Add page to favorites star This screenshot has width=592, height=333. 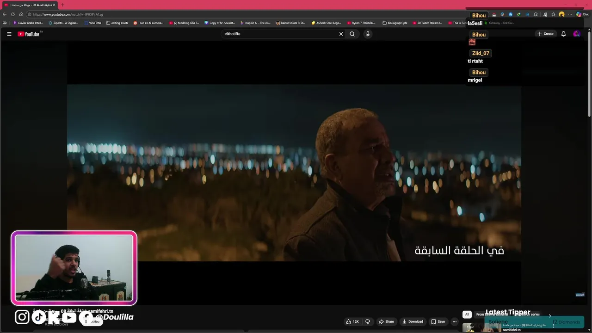coord(553,14)
